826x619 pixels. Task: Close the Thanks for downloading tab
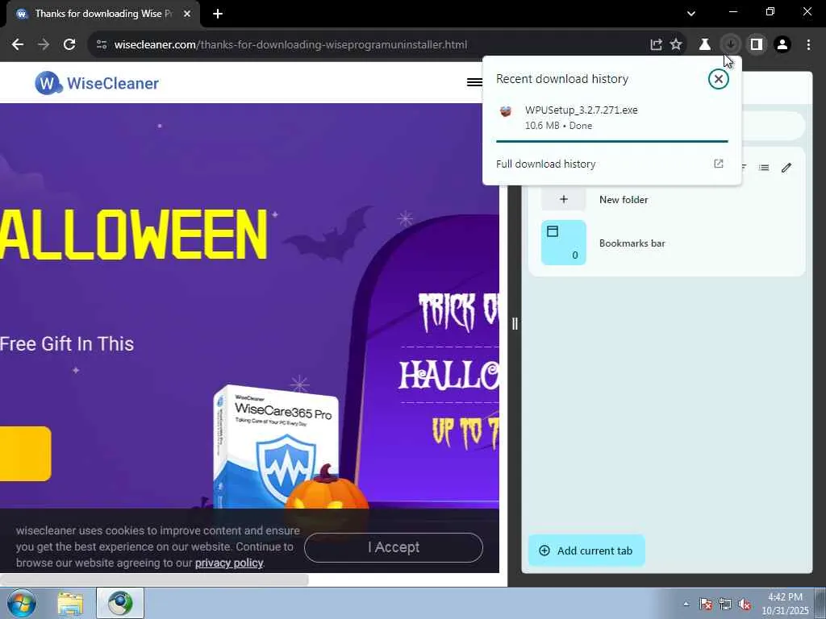pyautogui.click(x=187, y=14)
